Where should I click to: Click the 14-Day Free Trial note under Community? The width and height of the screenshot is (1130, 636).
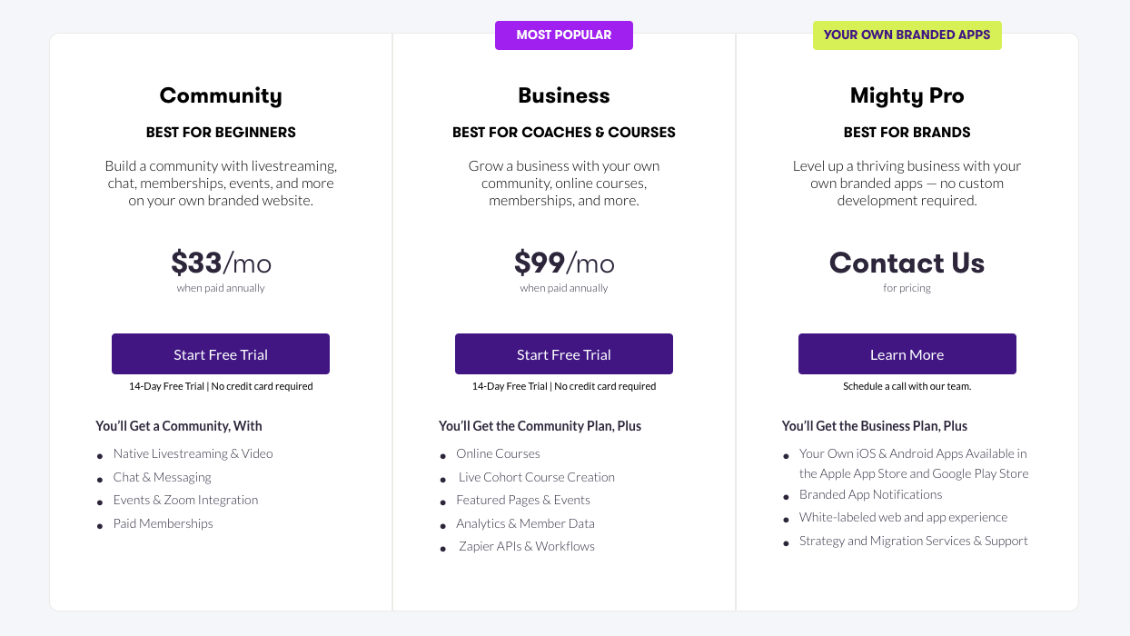[220, 385]
